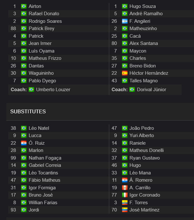Viewport: 194px width, 220px height.
Task: Click the Spain flag beside Héctor Hernández
Action: click(124, 73)
